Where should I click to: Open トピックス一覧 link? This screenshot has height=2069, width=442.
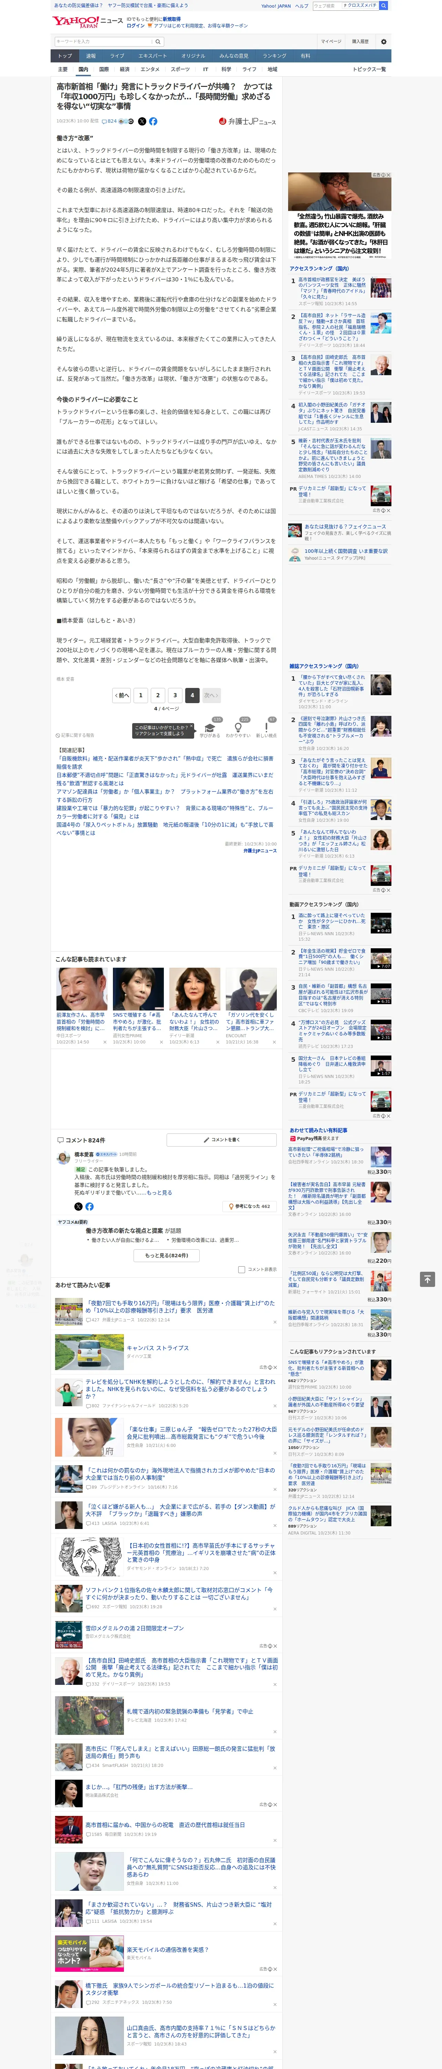(369, 69)
